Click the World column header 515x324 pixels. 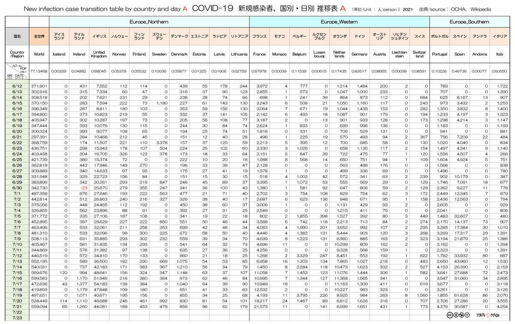[39, 54]
